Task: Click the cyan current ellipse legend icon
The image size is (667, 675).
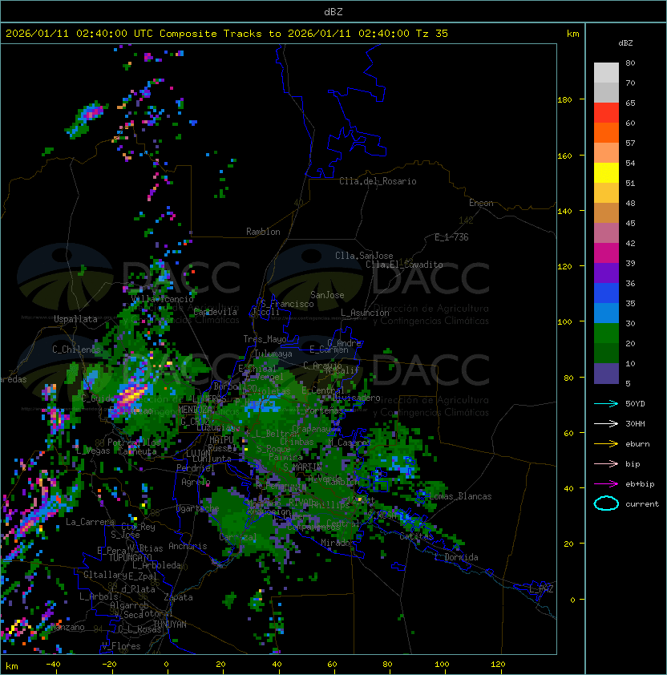Action: [x=606, y=503]
